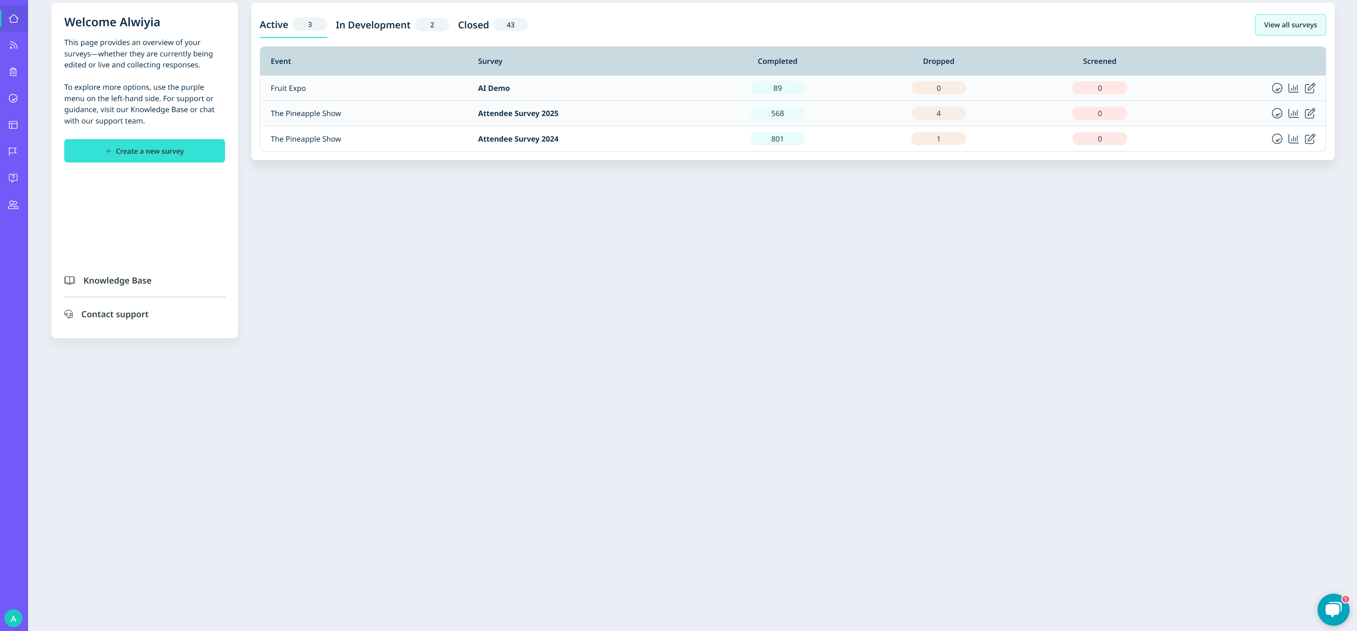1357x631 pixels.
Task: Click the Dropped value 4
Action: tap(938, 113)
